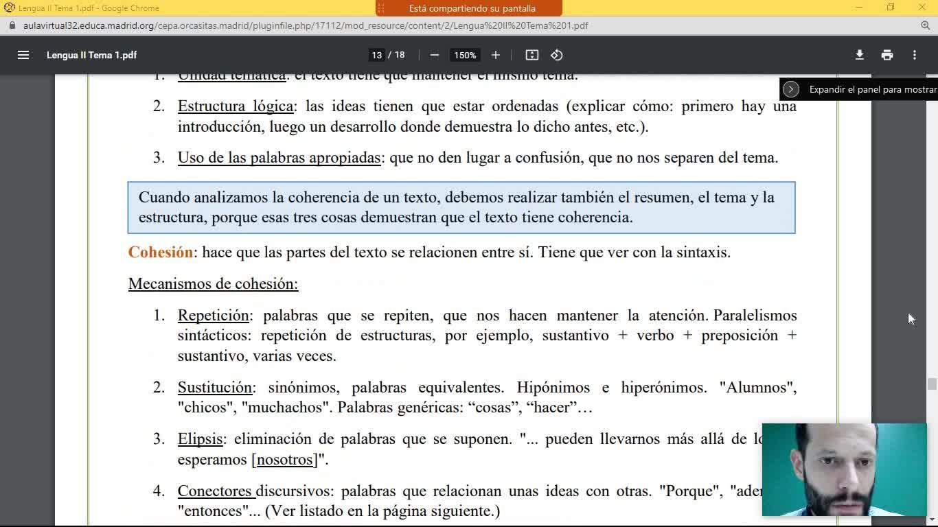Click the 'Está compartiendo su pantalla' banner
The height and width of the screenshot is (527, 938).
coord(472,8)
